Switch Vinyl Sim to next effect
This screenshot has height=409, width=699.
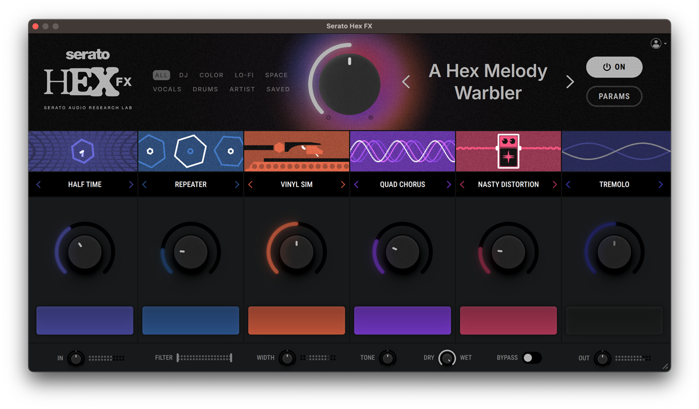tap(343, 184)
